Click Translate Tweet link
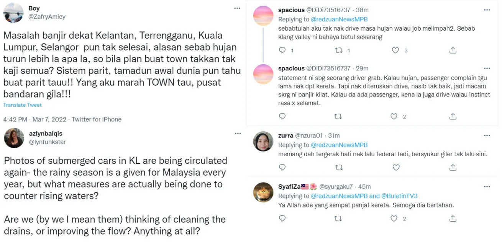Viewport: 502px width, 248px height. 23,105
